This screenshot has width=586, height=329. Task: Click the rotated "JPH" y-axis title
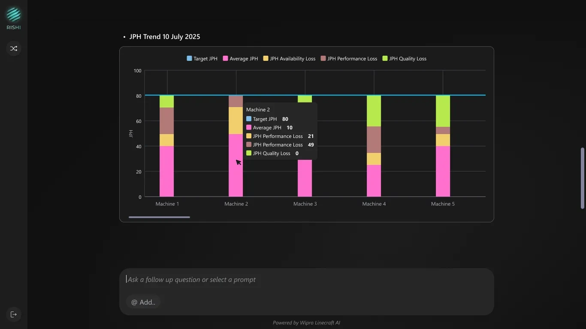[131, 134]
